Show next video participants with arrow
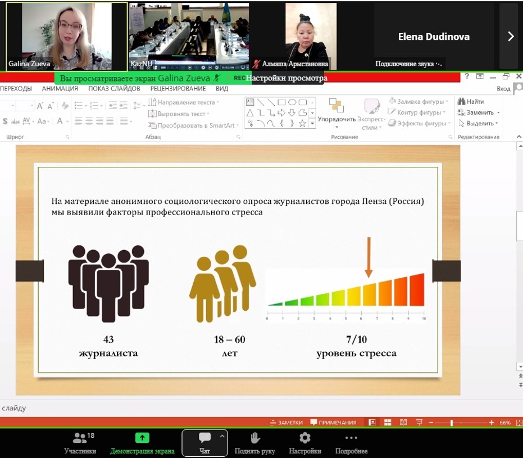The image size is (523, 458). [x=510, y=36]
